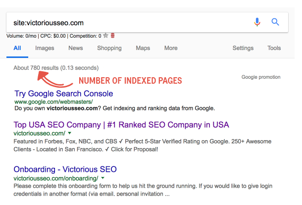The height and width of the screenshot is (205, 302).
Task: Open the Maps tab
Action: 143,48
